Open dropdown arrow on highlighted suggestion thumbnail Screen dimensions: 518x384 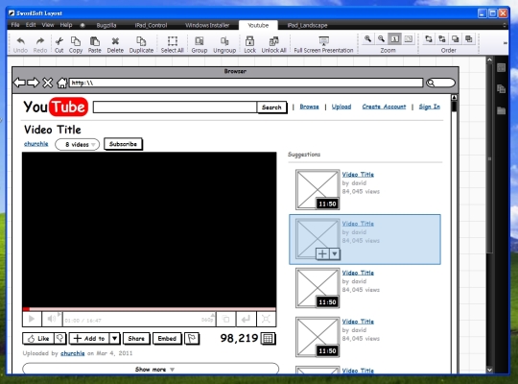click(335, 253)
